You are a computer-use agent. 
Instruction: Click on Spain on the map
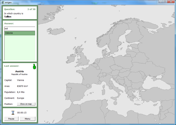pos(73,93)
